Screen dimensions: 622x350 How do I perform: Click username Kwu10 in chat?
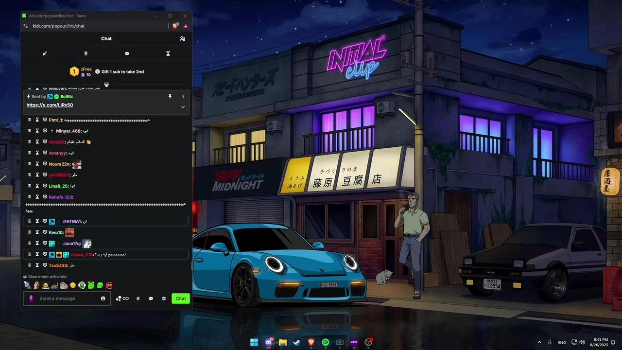coord(56,232)
